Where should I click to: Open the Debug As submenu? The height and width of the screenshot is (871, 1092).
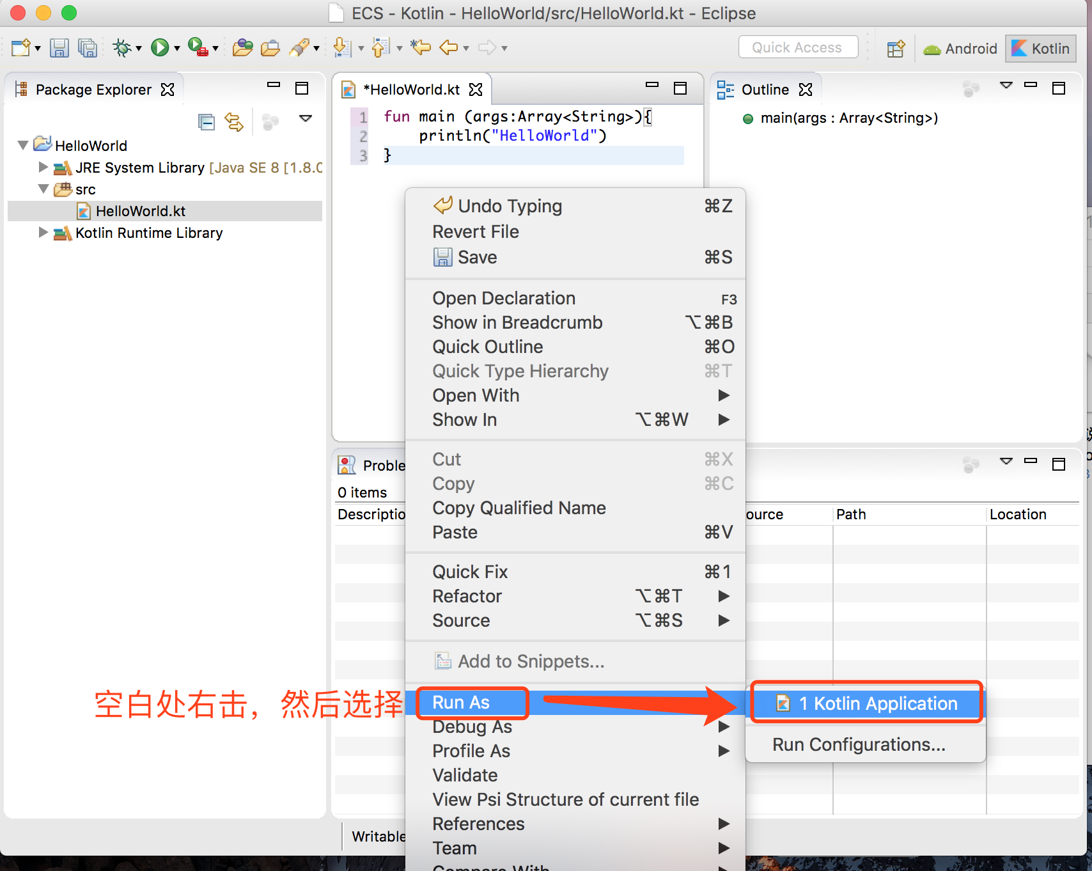pyautogui.click(x=575, y=726)
